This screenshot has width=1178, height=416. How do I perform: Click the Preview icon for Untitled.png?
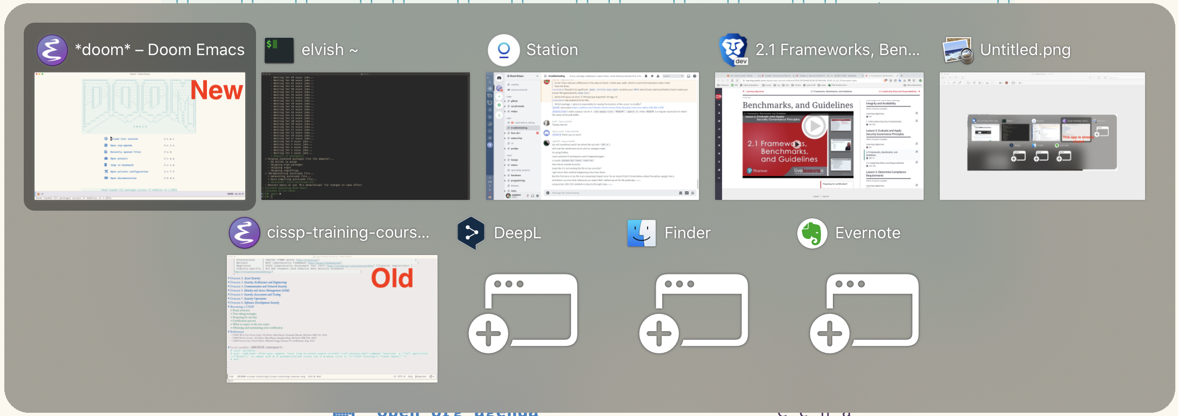pyautogui.click(x=958, y=50)
